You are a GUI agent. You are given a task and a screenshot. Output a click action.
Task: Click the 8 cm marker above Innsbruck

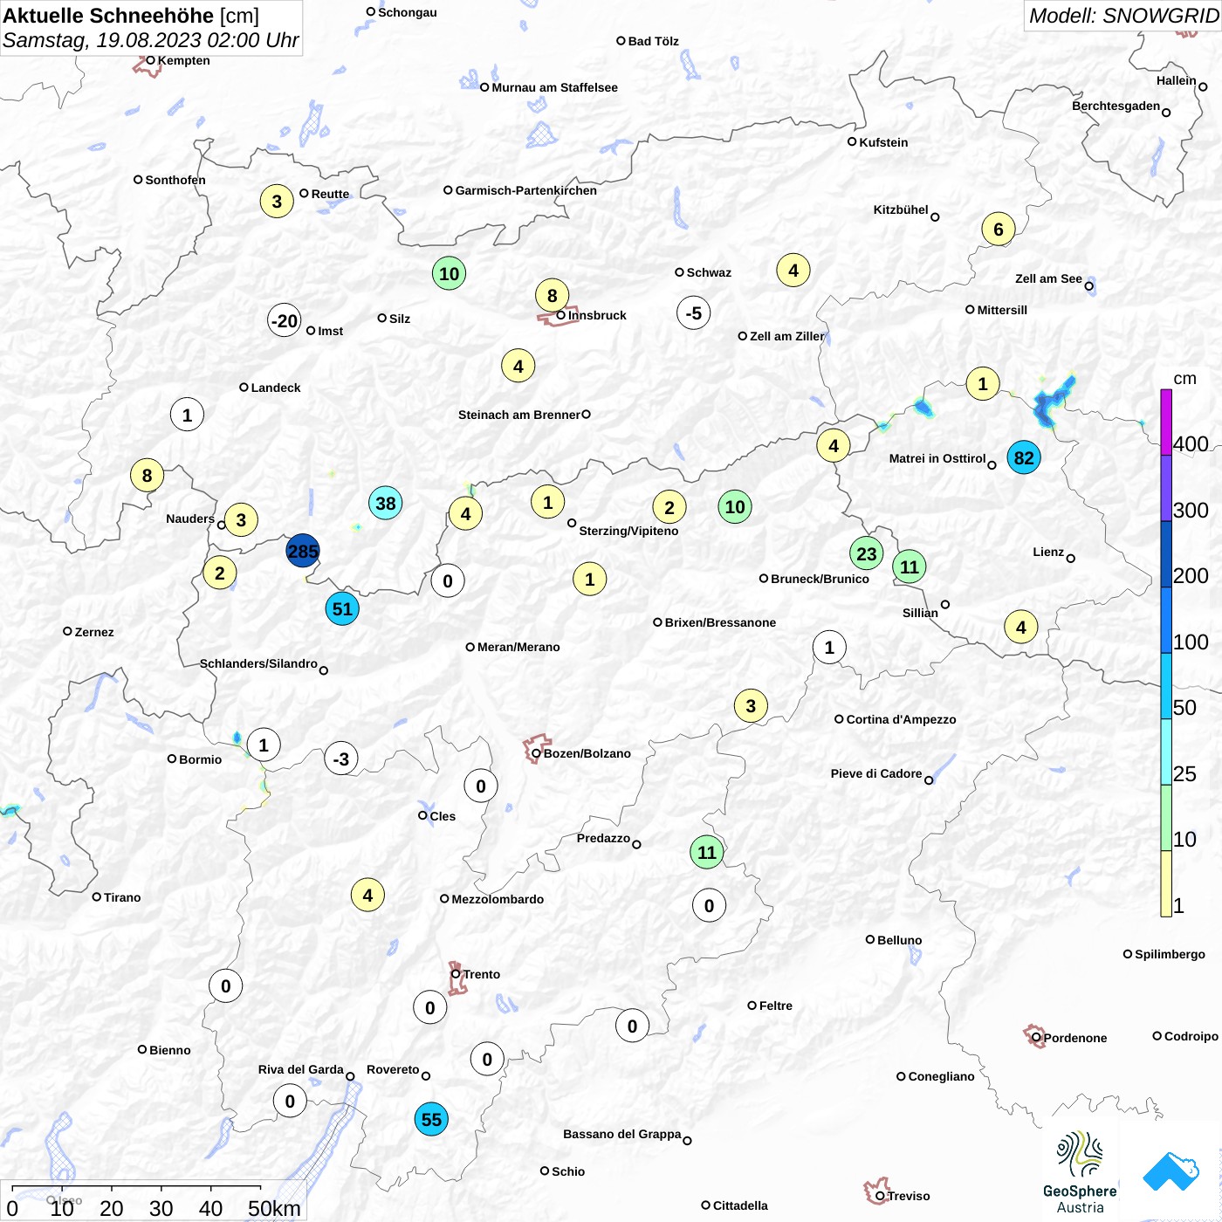coord(552,295)
